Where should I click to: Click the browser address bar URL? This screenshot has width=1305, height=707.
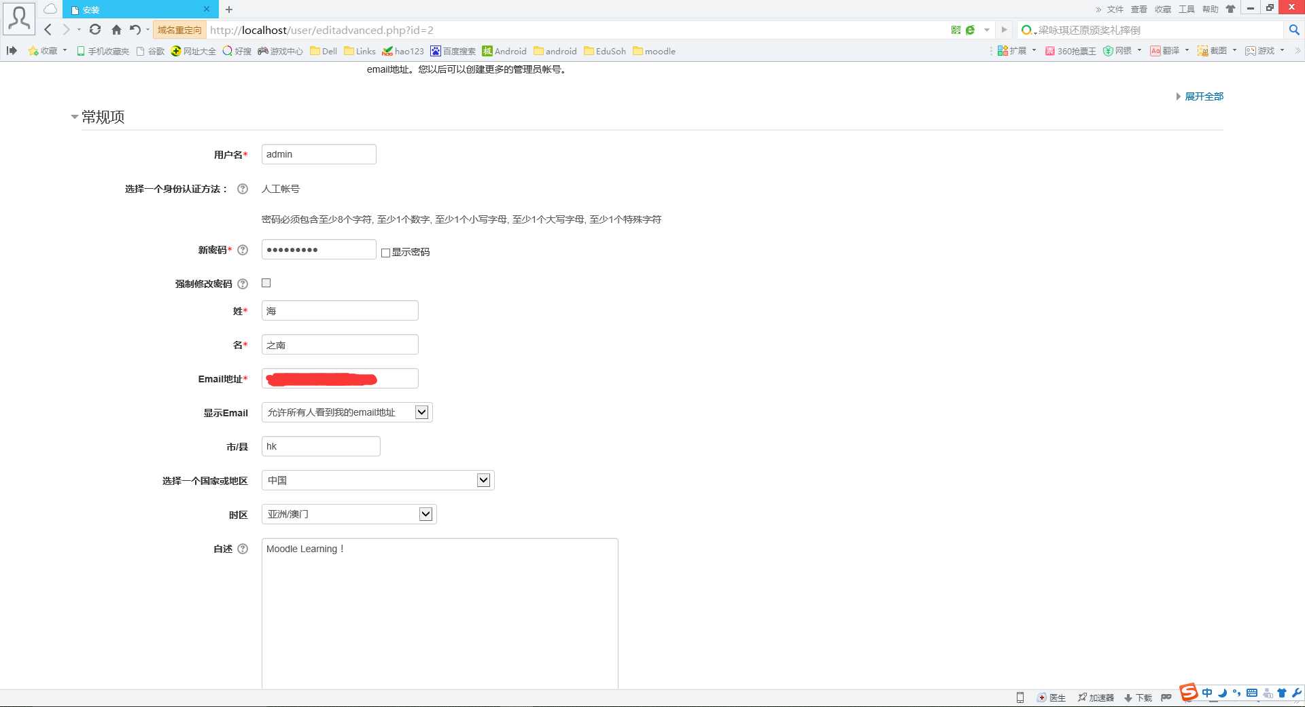pyautogui.click(x=321, y=30)
